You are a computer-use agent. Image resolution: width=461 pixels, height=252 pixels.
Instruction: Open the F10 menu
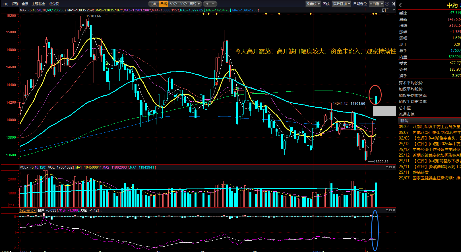pyautogui.click(x=5, y=4)
